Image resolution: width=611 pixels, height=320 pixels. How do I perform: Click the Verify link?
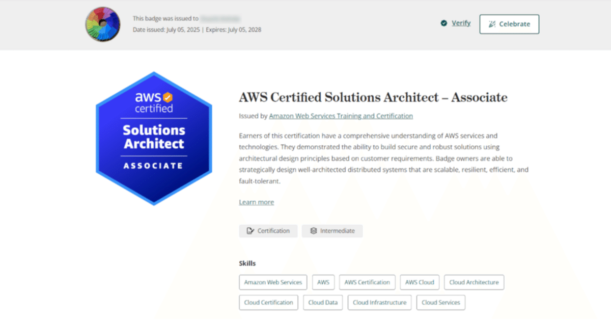[x=461, y=23]
